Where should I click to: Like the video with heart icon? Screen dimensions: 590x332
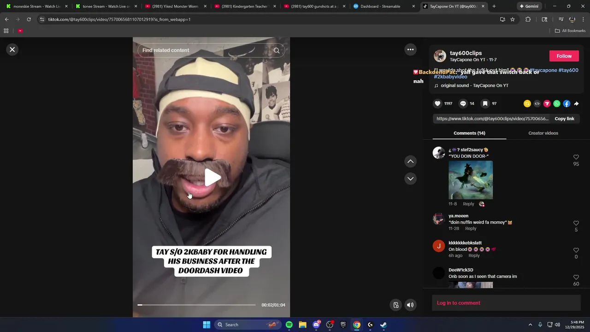point(438,104)
